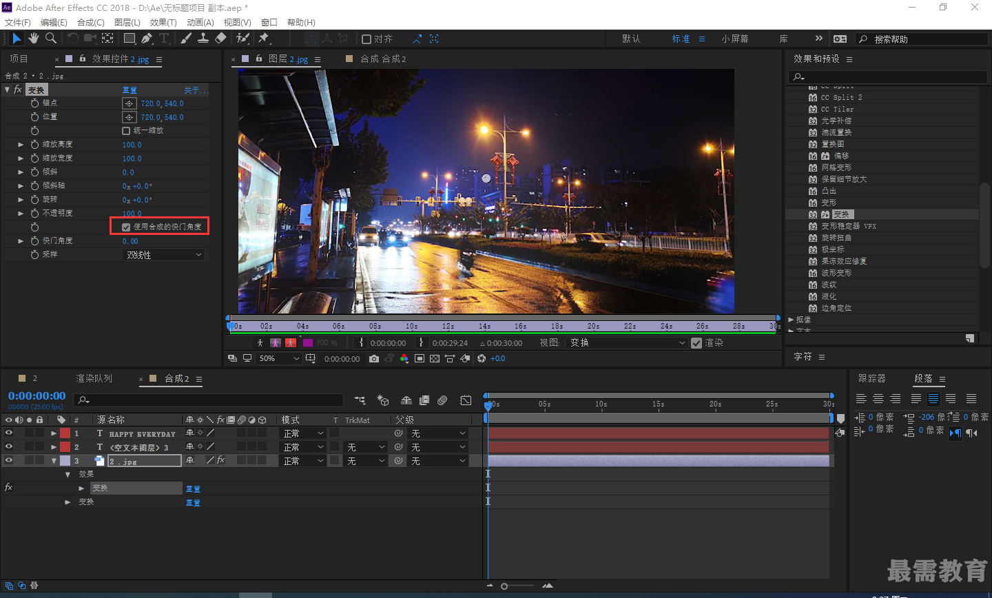Select the Eraser tool

click(220, 39)
